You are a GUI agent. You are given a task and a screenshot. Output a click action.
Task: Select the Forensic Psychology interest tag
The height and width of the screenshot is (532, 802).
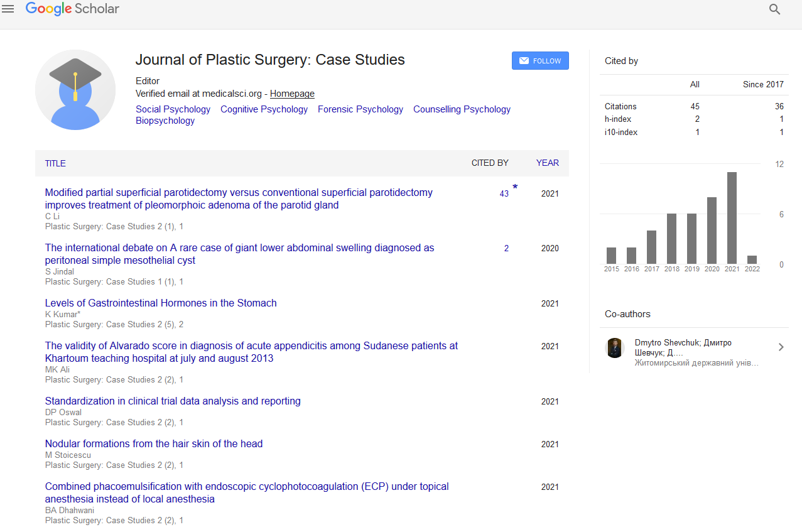coord(360,109)
